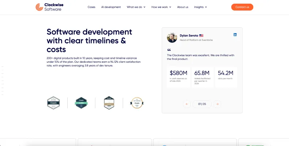289x146 pixels.
Task: Open the Cases page
Action: point(91,7)
